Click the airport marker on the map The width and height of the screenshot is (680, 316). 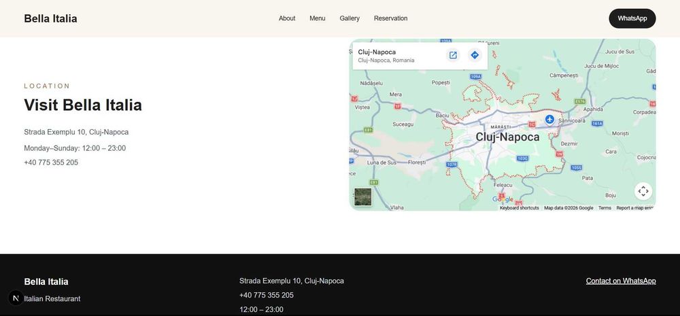(x=549, y=119)
